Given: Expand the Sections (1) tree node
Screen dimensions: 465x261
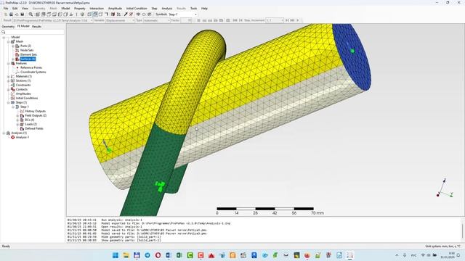Looking at the screenshot, I should [8, 80].
